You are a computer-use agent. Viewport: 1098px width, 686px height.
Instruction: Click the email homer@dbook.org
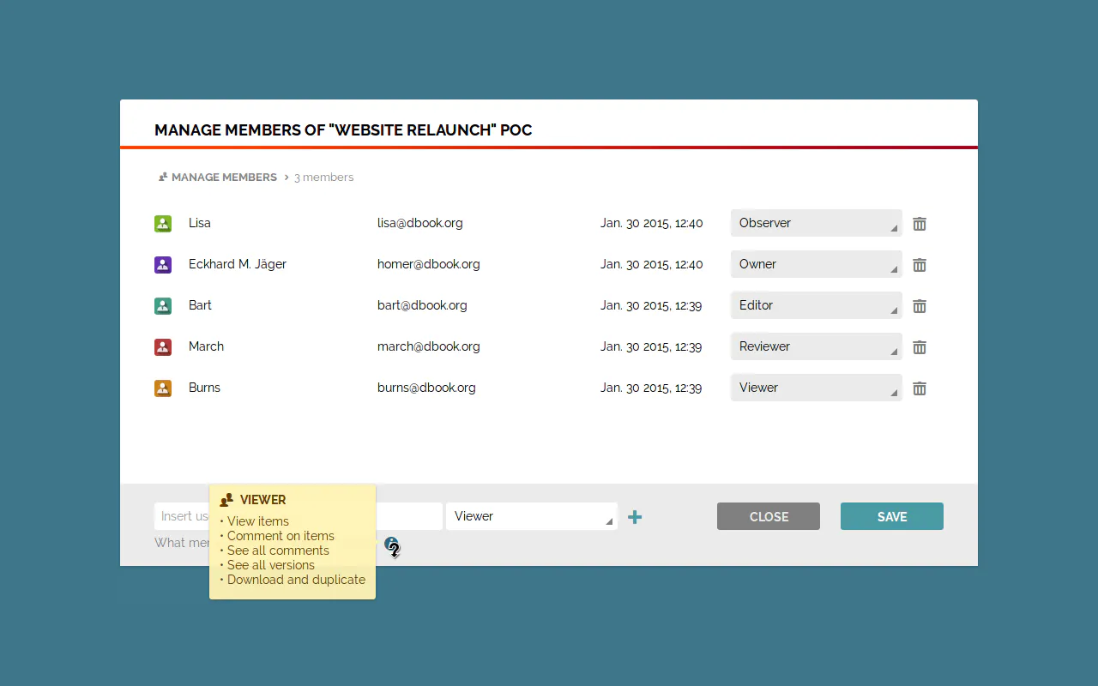coord(429,264)
